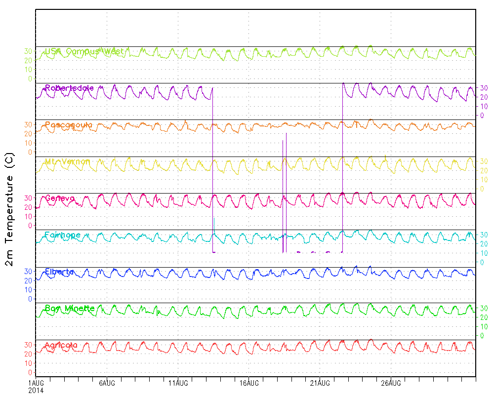
Task: Click the 0 tick on the Agricola axis
Action: coord(31,372)
